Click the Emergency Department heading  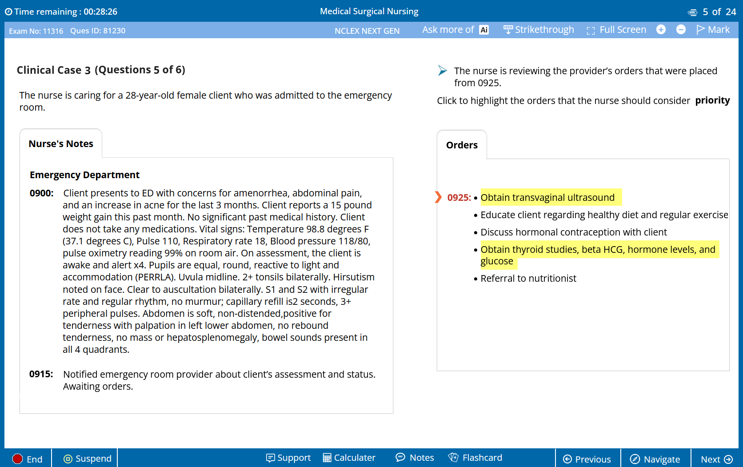tap(84, 175)
